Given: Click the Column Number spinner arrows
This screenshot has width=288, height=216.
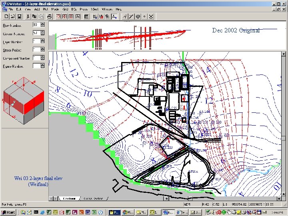Looking at the screenshot, I should click(43, 33).
